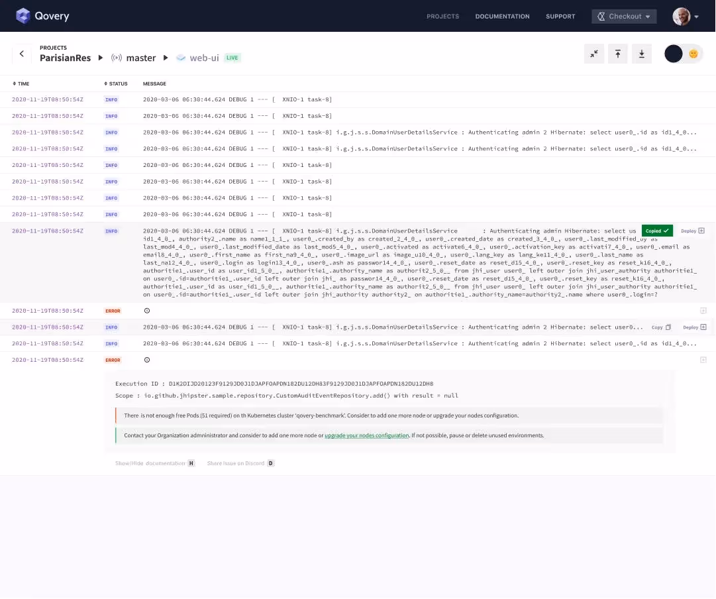The image size is (716, 599).
Task: Toggle the dark theme circle button
Action: pos(674,54)
